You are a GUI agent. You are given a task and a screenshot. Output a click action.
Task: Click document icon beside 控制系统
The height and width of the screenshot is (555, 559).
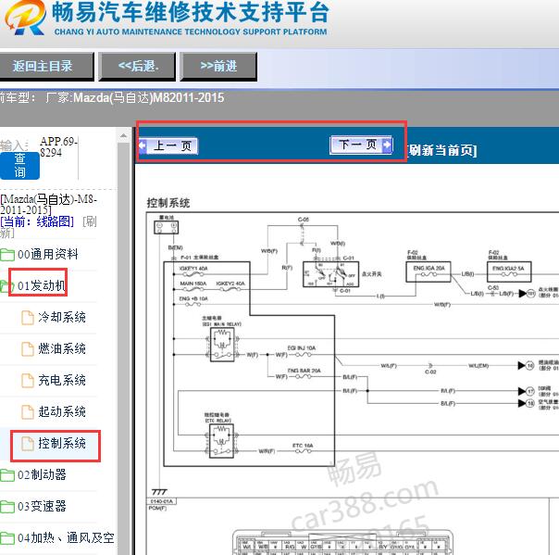pyautogui.click(x=28, y=444)
